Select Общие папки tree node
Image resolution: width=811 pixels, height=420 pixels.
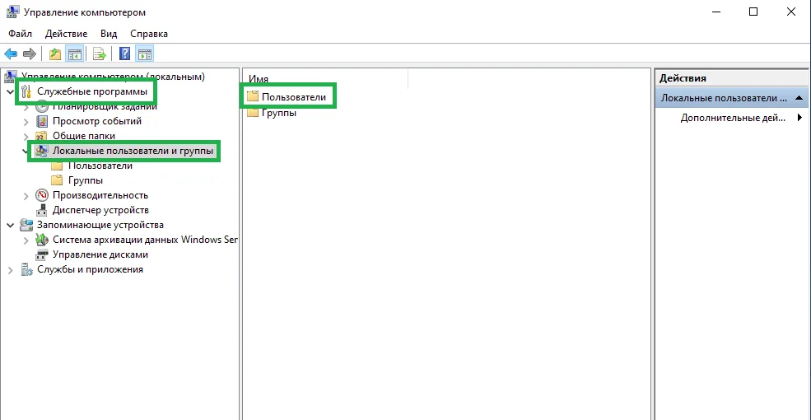[x=84, y=136]
